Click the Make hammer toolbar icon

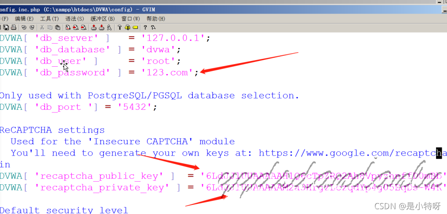coord(120,27)
